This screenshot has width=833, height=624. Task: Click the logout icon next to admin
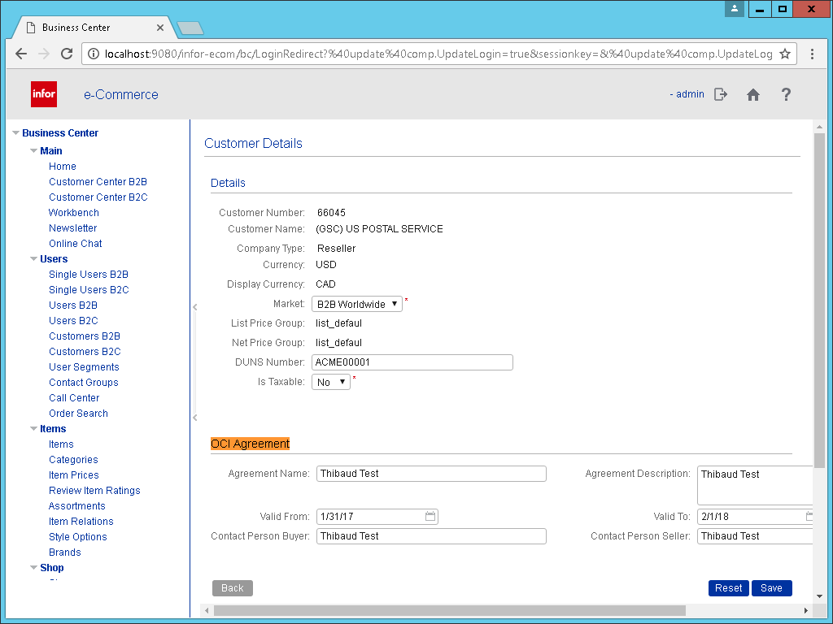[721, 94]
